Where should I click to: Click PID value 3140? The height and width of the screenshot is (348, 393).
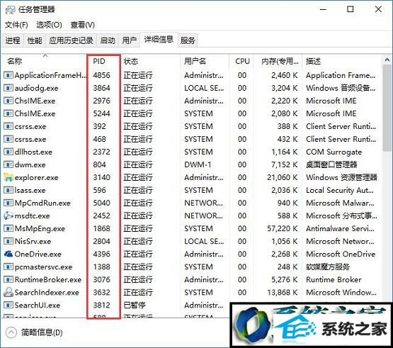101,177
